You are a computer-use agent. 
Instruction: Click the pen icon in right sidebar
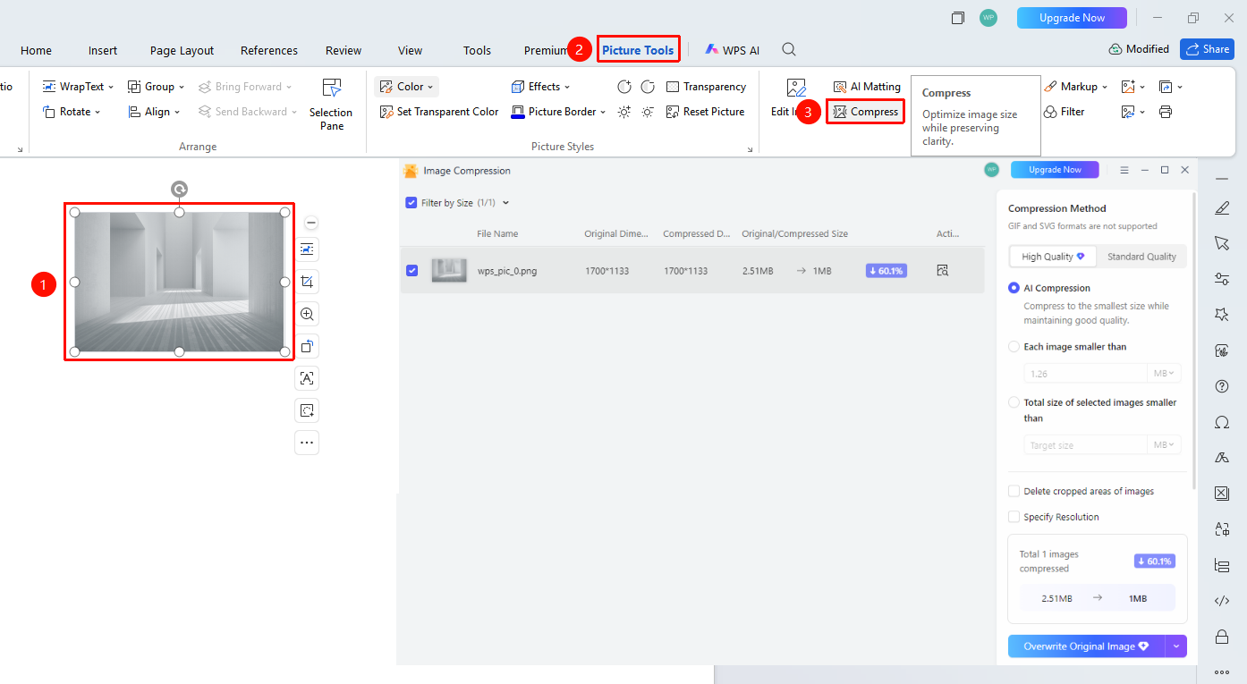click(1222, 207)
